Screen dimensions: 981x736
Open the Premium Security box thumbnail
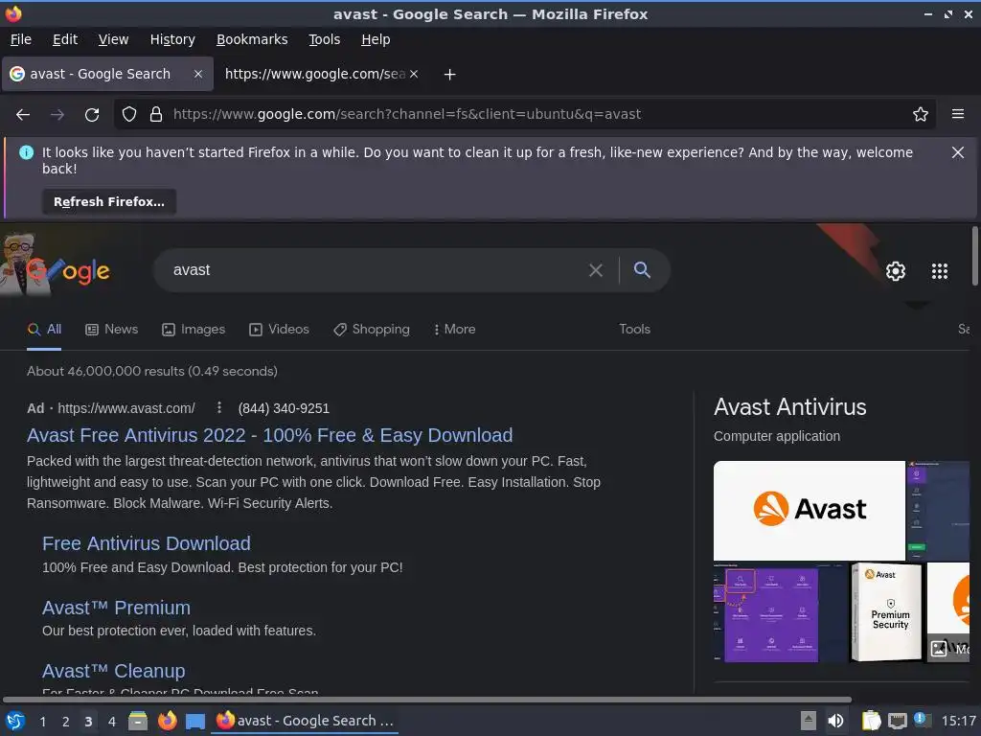coord(886,611)
